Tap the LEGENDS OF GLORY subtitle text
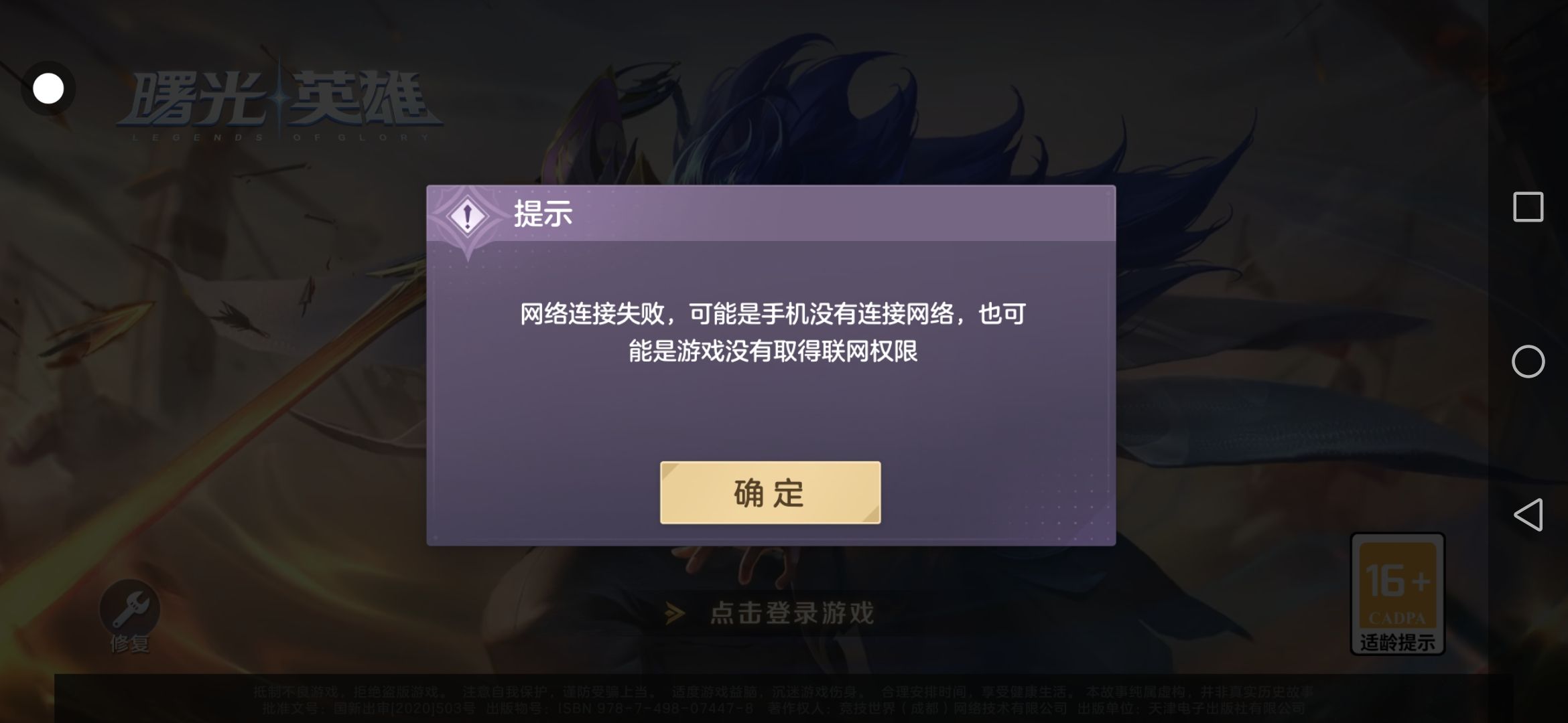This screenshot has height=723, width=1568. [281, 138]
